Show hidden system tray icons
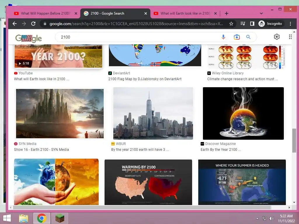Viewport: 299px width, 224px height. (x=257, y=218)
